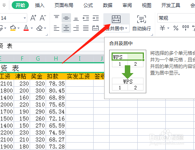Click the formula bar input field
195x150 pixels.
(x=52, y=46)
